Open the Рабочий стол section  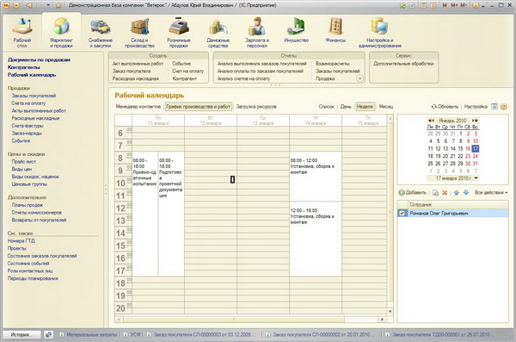click(x=22, y=33)
